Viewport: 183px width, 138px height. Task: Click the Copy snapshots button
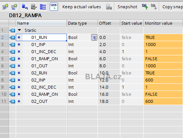pyautogui.click(x=173, y=7)
